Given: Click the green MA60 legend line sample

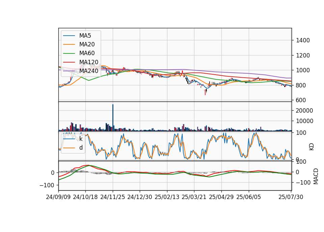Looking at the screenshot, I should [69, 53].
